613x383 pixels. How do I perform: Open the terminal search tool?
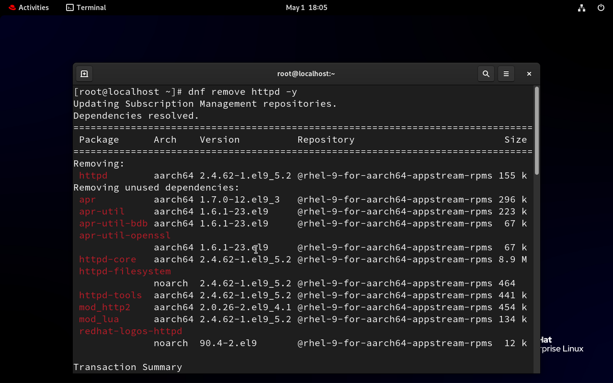[x=486, y=74]
